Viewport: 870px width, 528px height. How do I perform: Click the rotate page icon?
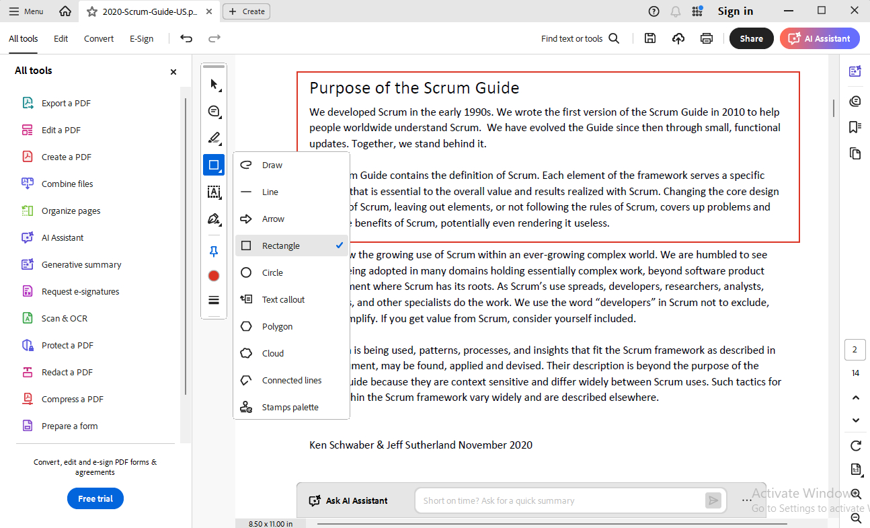click(855, 445)
